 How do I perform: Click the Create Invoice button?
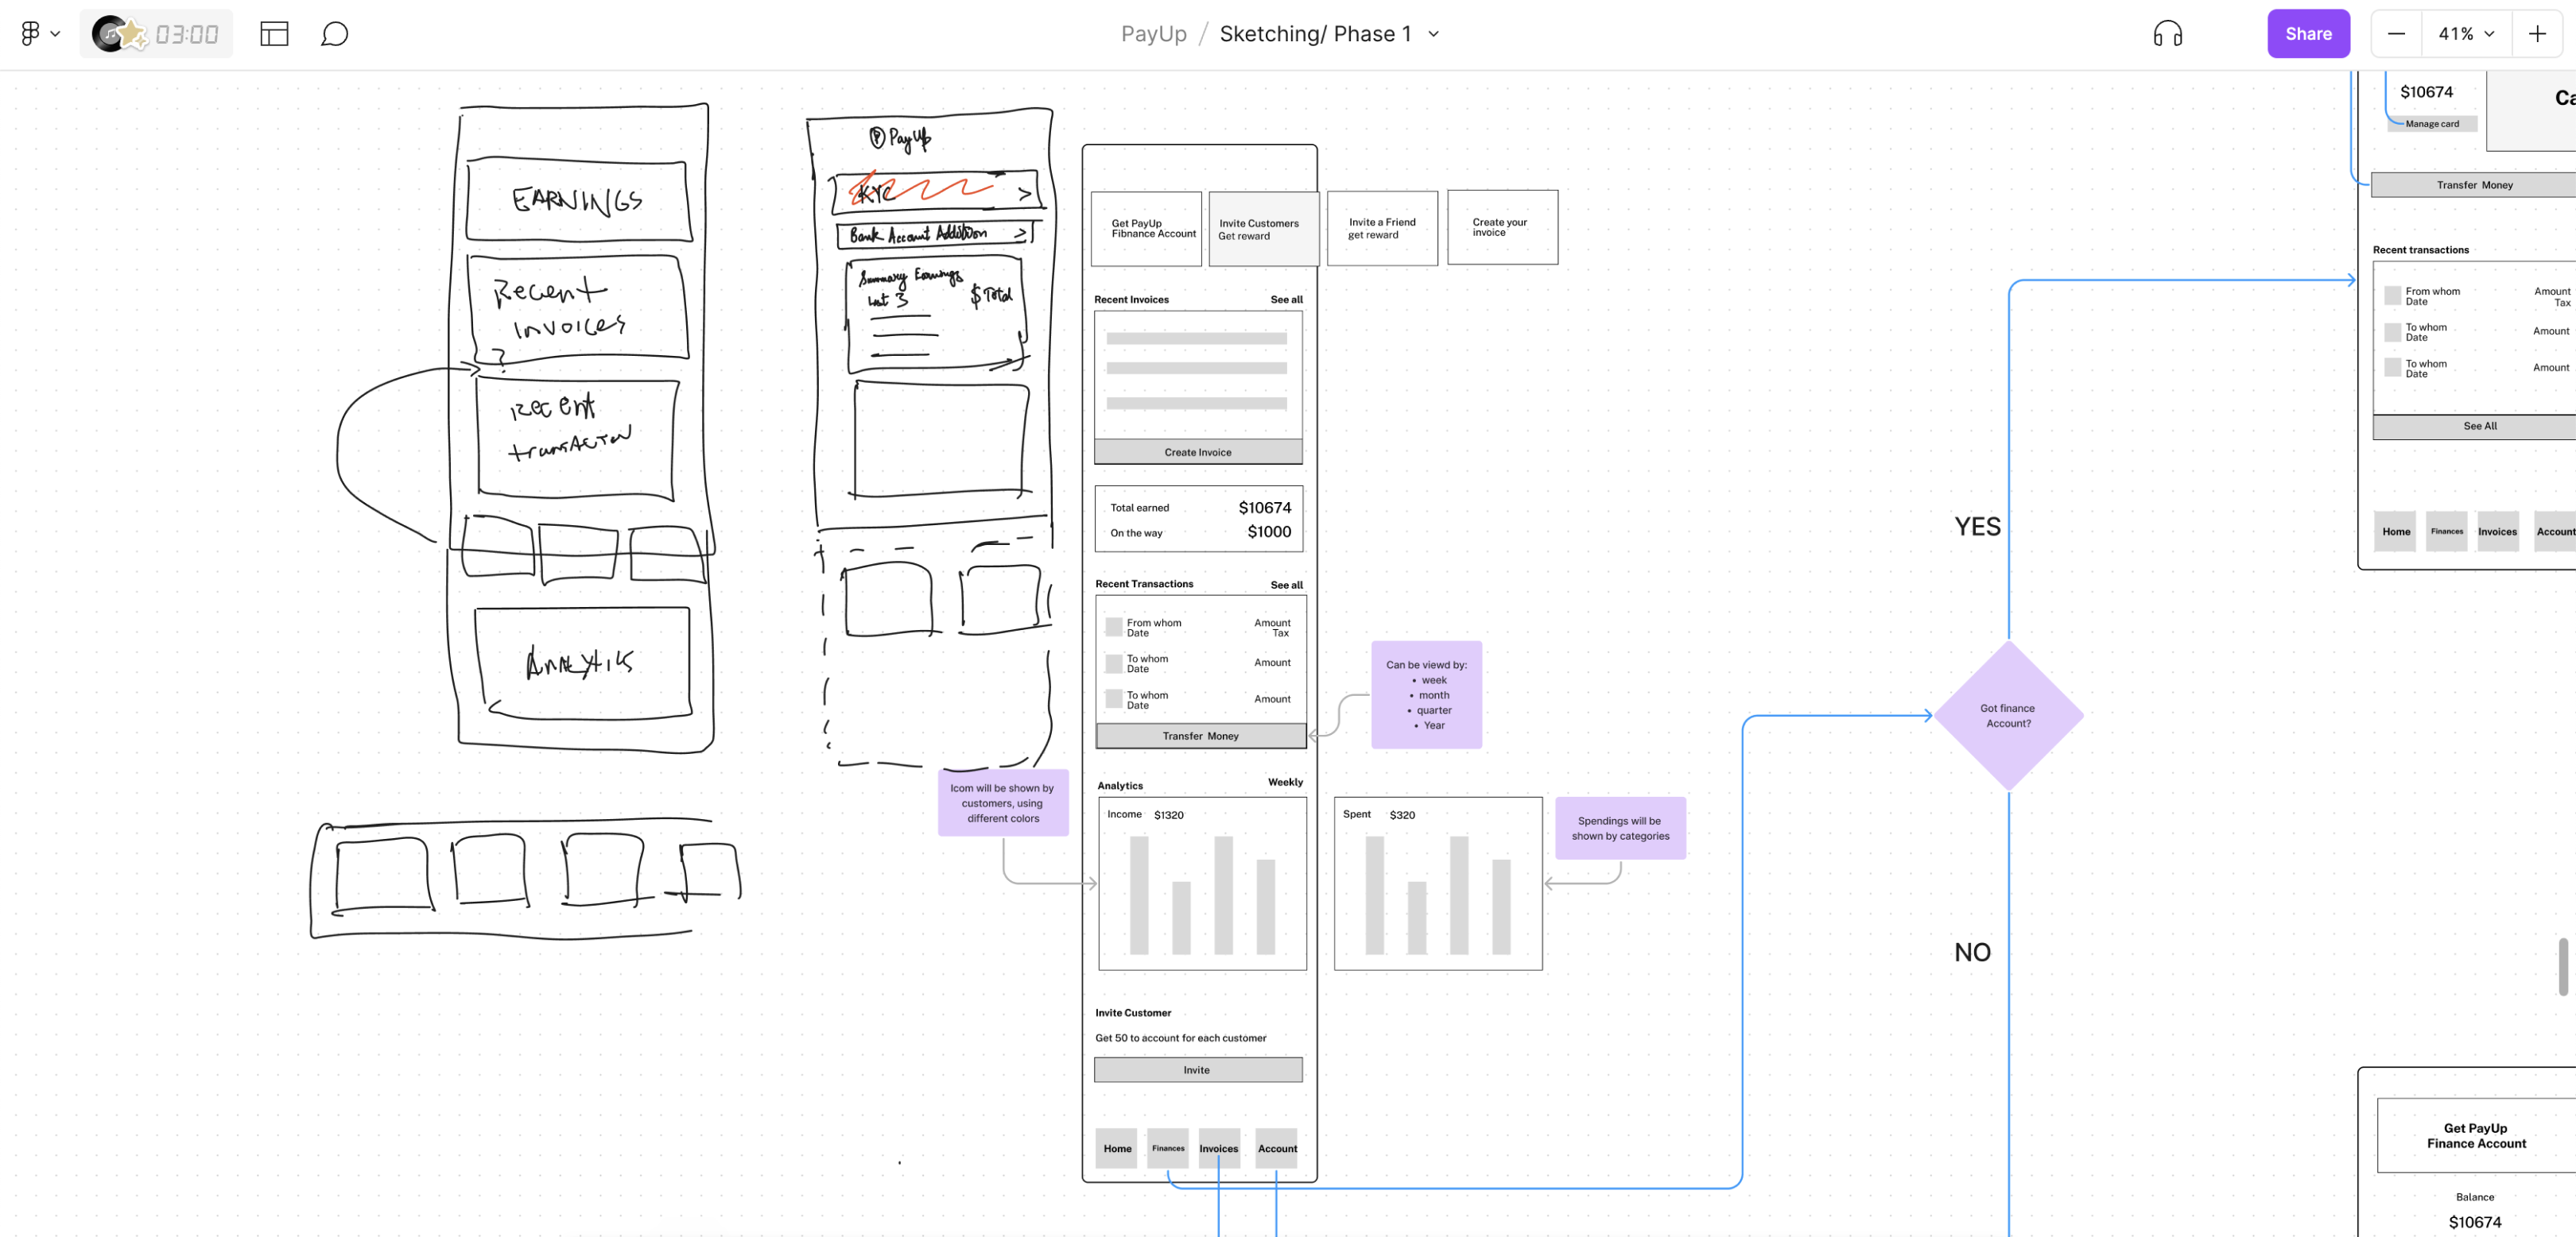tap(1198, 451)
